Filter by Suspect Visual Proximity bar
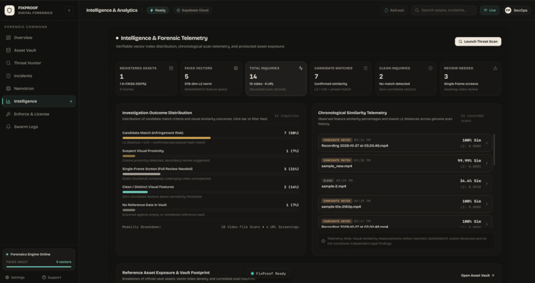535x283 pixels. [x=210, y=156]
